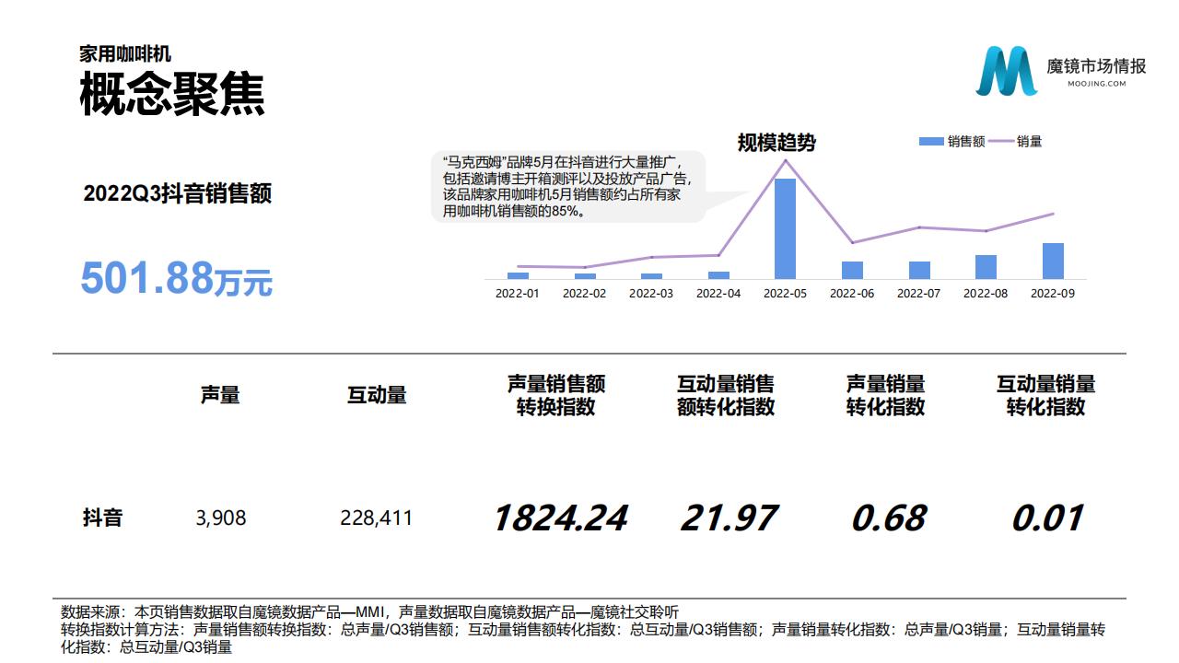This screenshot has width=1179, height=663.
Task: Click the 声量销量转化指数 header
Action: [885, 395]
